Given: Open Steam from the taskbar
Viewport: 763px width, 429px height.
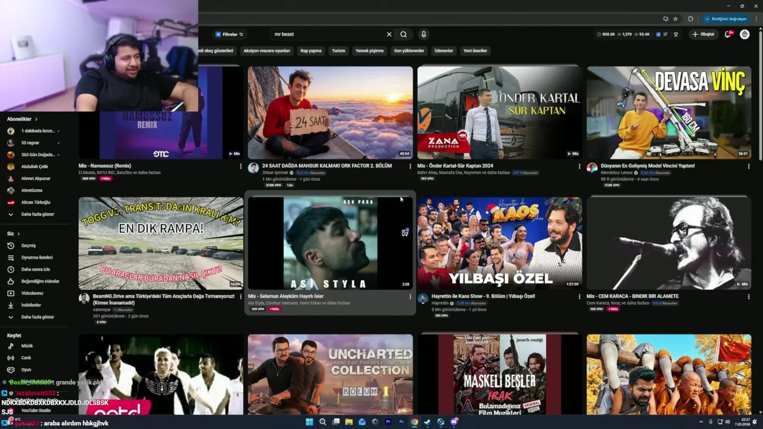Looking at the screenshot, I should tap(427, 422).
